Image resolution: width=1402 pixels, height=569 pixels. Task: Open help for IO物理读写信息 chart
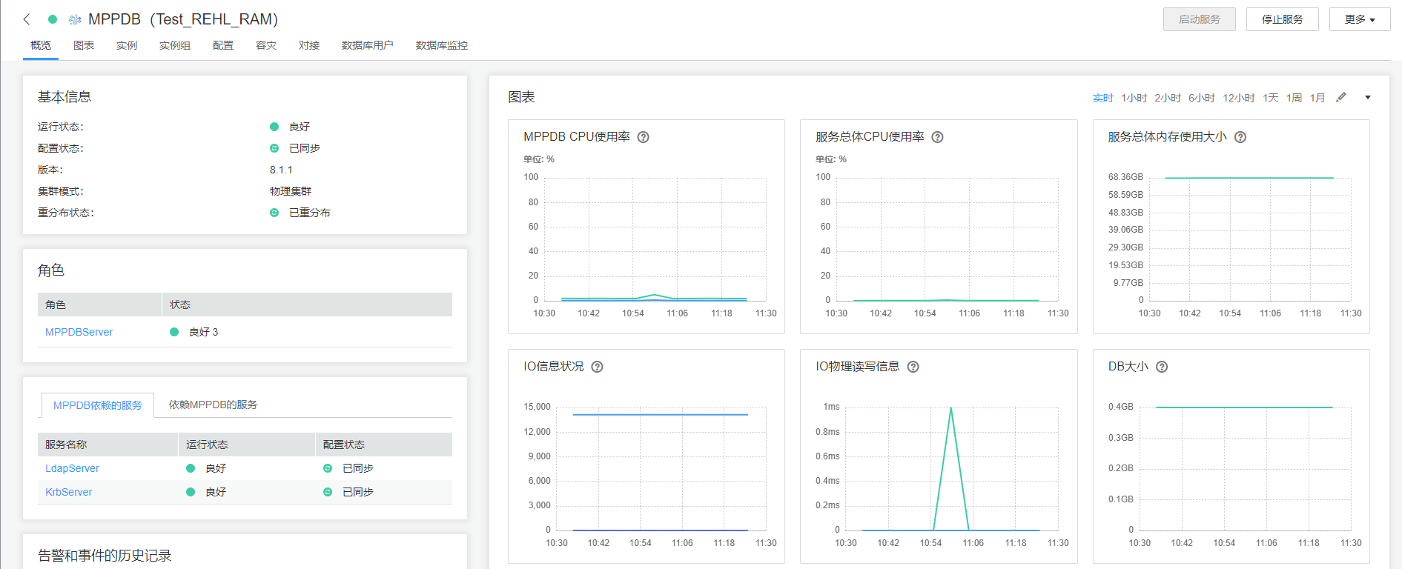pyautogui.click(x=913, y=367)
